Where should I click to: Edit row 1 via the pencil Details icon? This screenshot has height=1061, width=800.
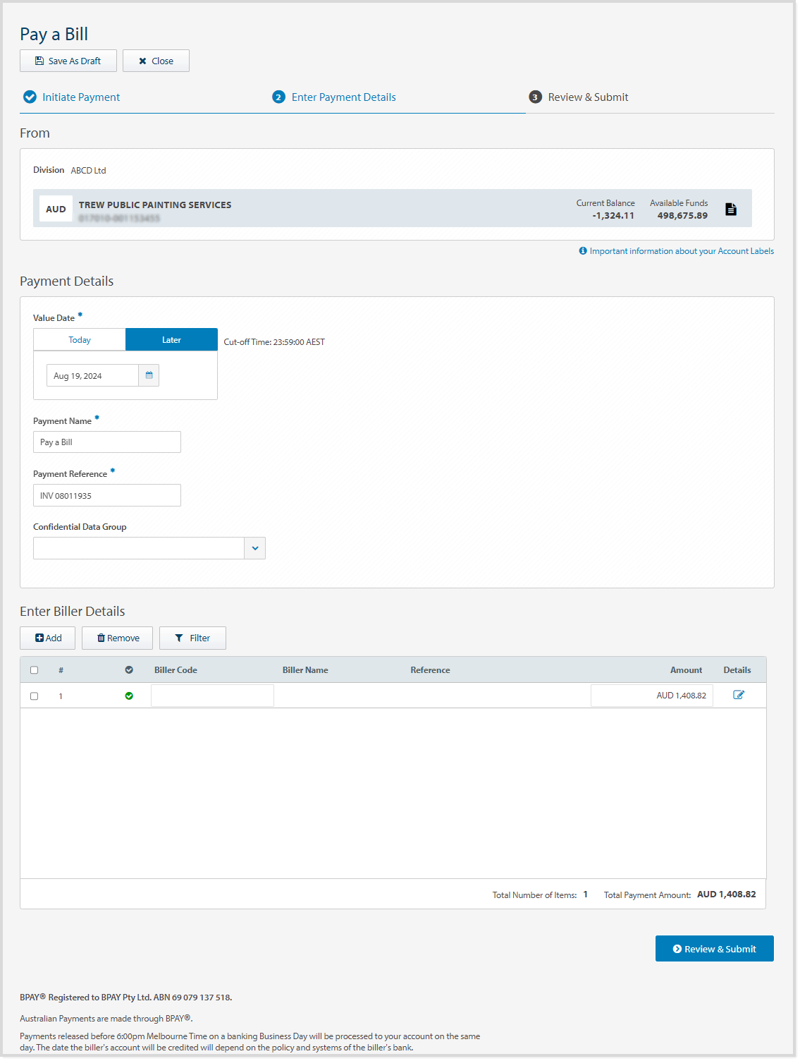739,694
